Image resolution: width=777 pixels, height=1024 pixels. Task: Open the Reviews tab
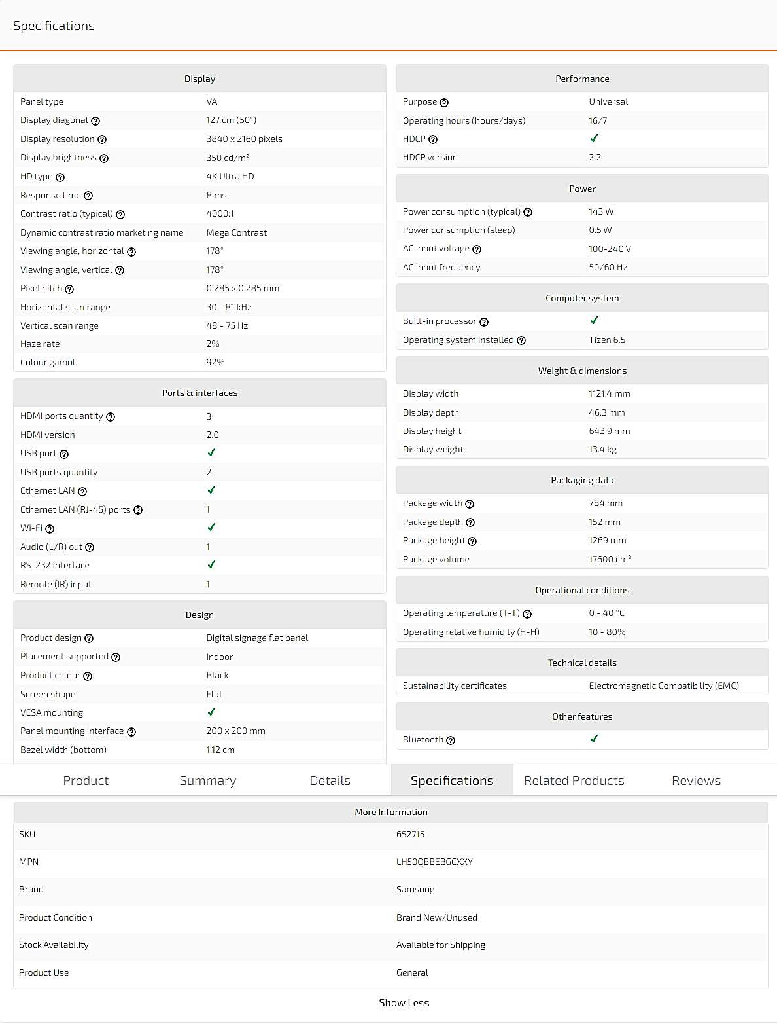tap(696, 780)
